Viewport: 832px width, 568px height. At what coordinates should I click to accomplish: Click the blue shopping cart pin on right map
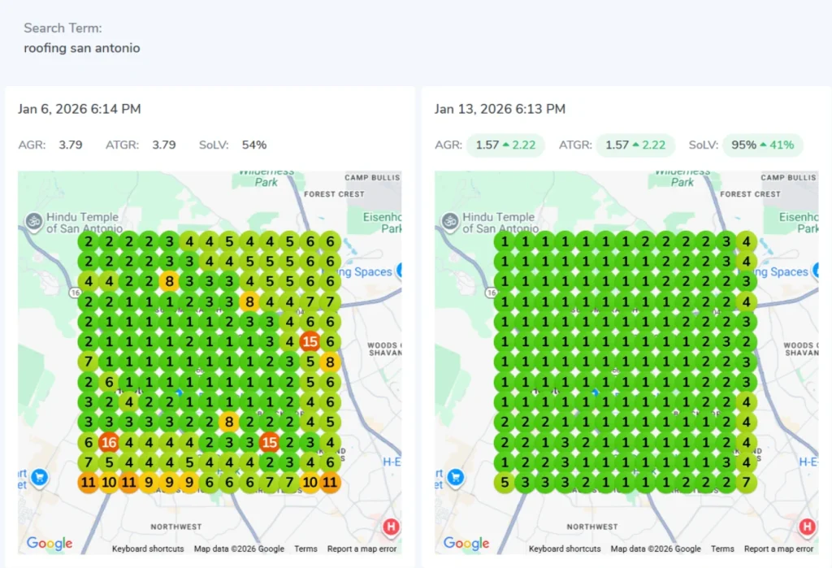pos(456,477)
